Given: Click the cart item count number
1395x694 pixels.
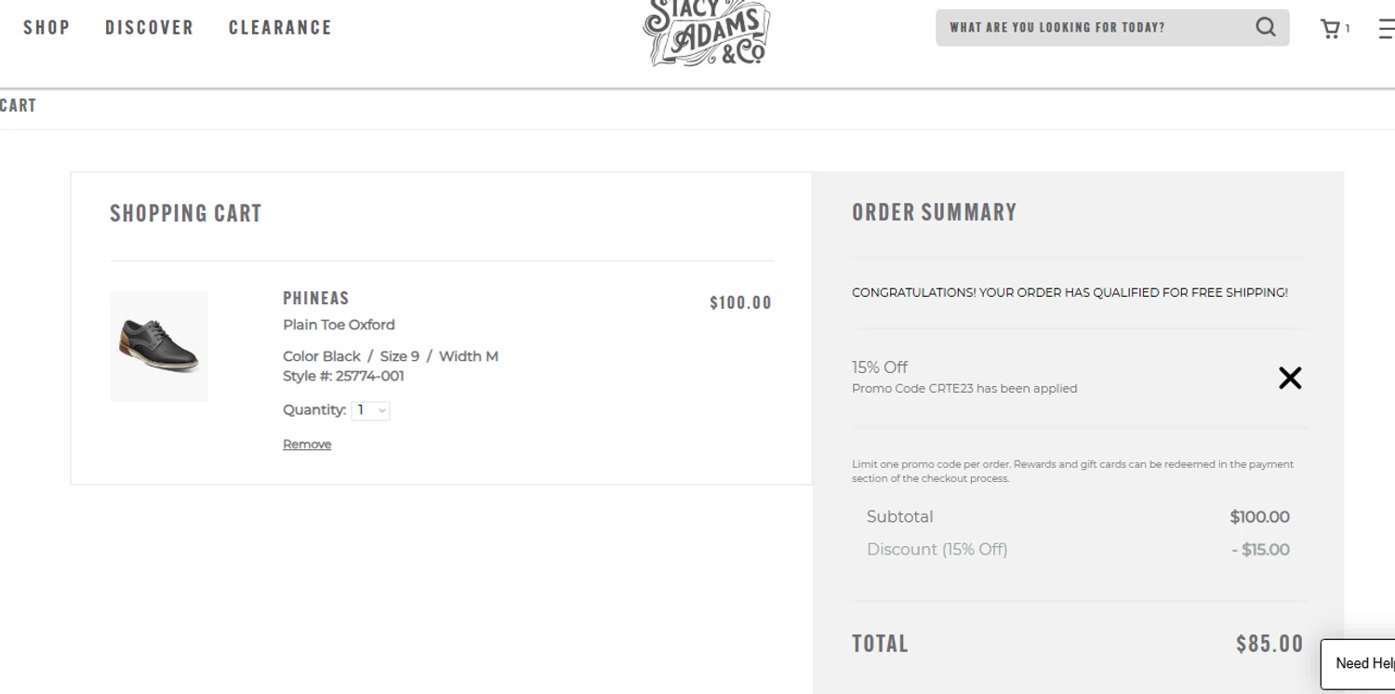Looking at the screenshot, I should (1348, 30).
